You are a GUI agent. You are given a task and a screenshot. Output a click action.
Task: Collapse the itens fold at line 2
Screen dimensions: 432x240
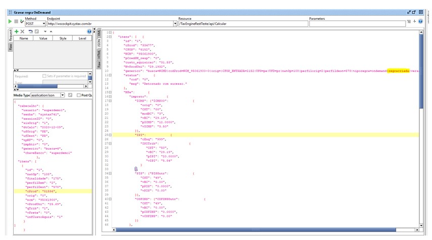pos(110,37)
